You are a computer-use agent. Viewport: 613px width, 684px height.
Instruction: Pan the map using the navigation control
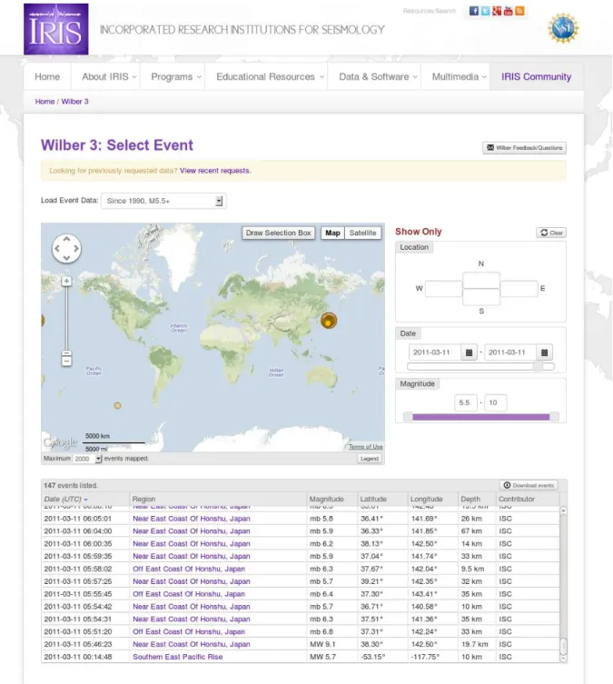pyautogui.click(x=66, y=249)
